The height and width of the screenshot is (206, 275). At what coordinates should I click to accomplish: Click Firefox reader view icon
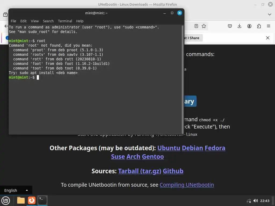pyautogui.click(x=196, y=26)
